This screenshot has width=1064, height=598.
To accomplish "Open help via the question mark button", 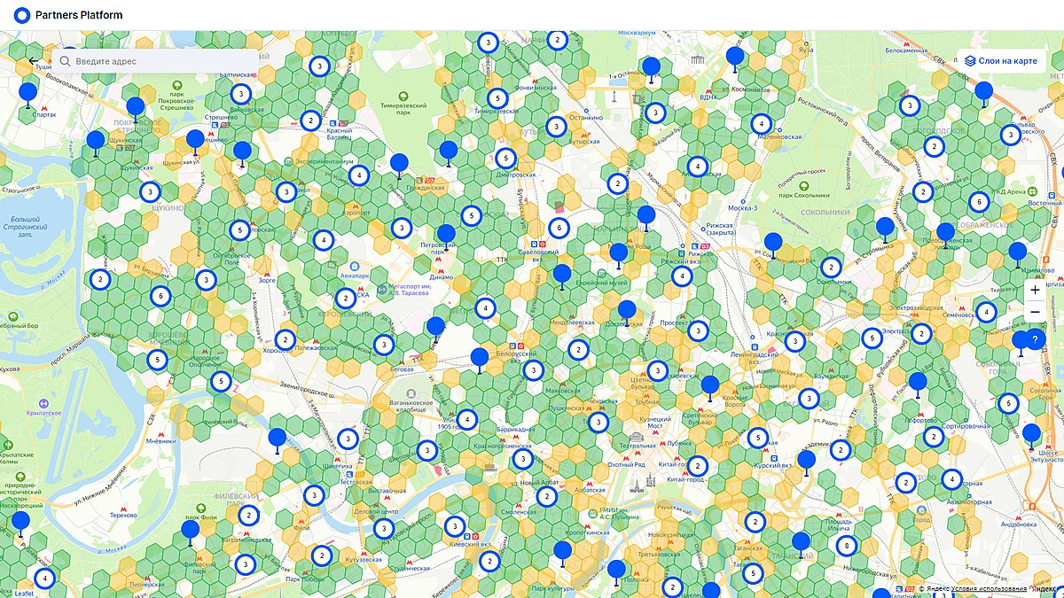I will (1035, 339).
